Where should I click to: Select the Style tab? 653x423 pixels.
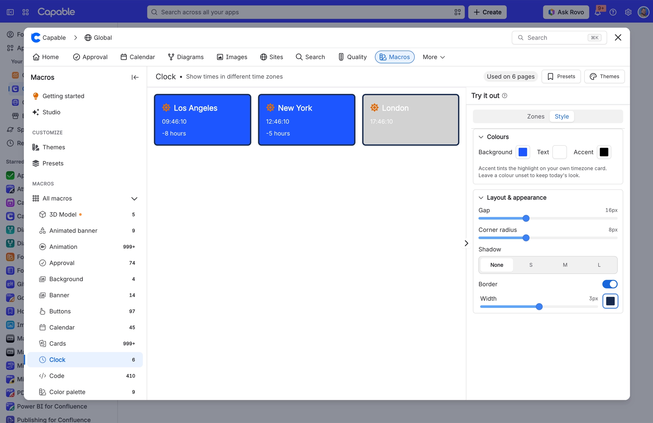pos(562,116)
